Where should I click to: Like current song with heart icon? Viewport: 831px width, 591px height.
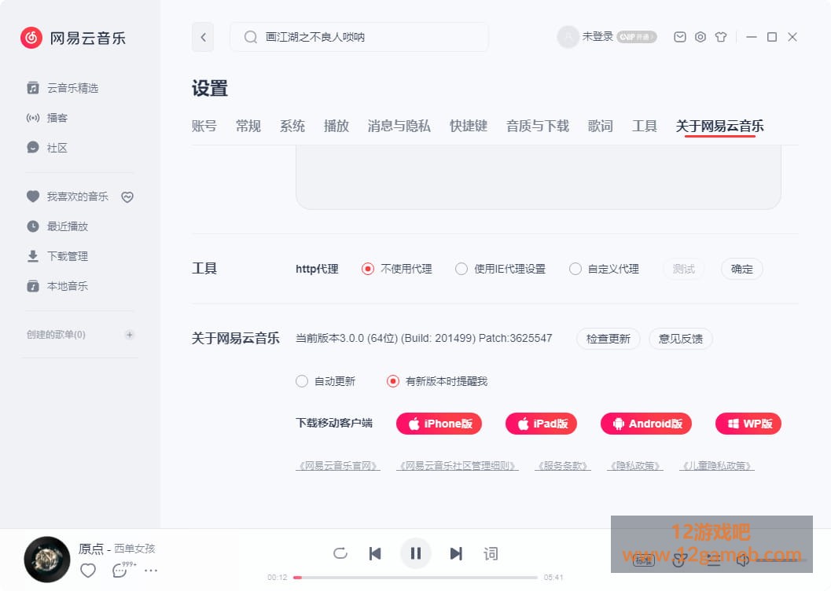coord(88,571)
